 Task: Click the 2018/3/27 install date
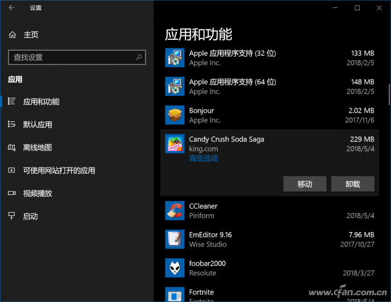[x=358, y=273]
